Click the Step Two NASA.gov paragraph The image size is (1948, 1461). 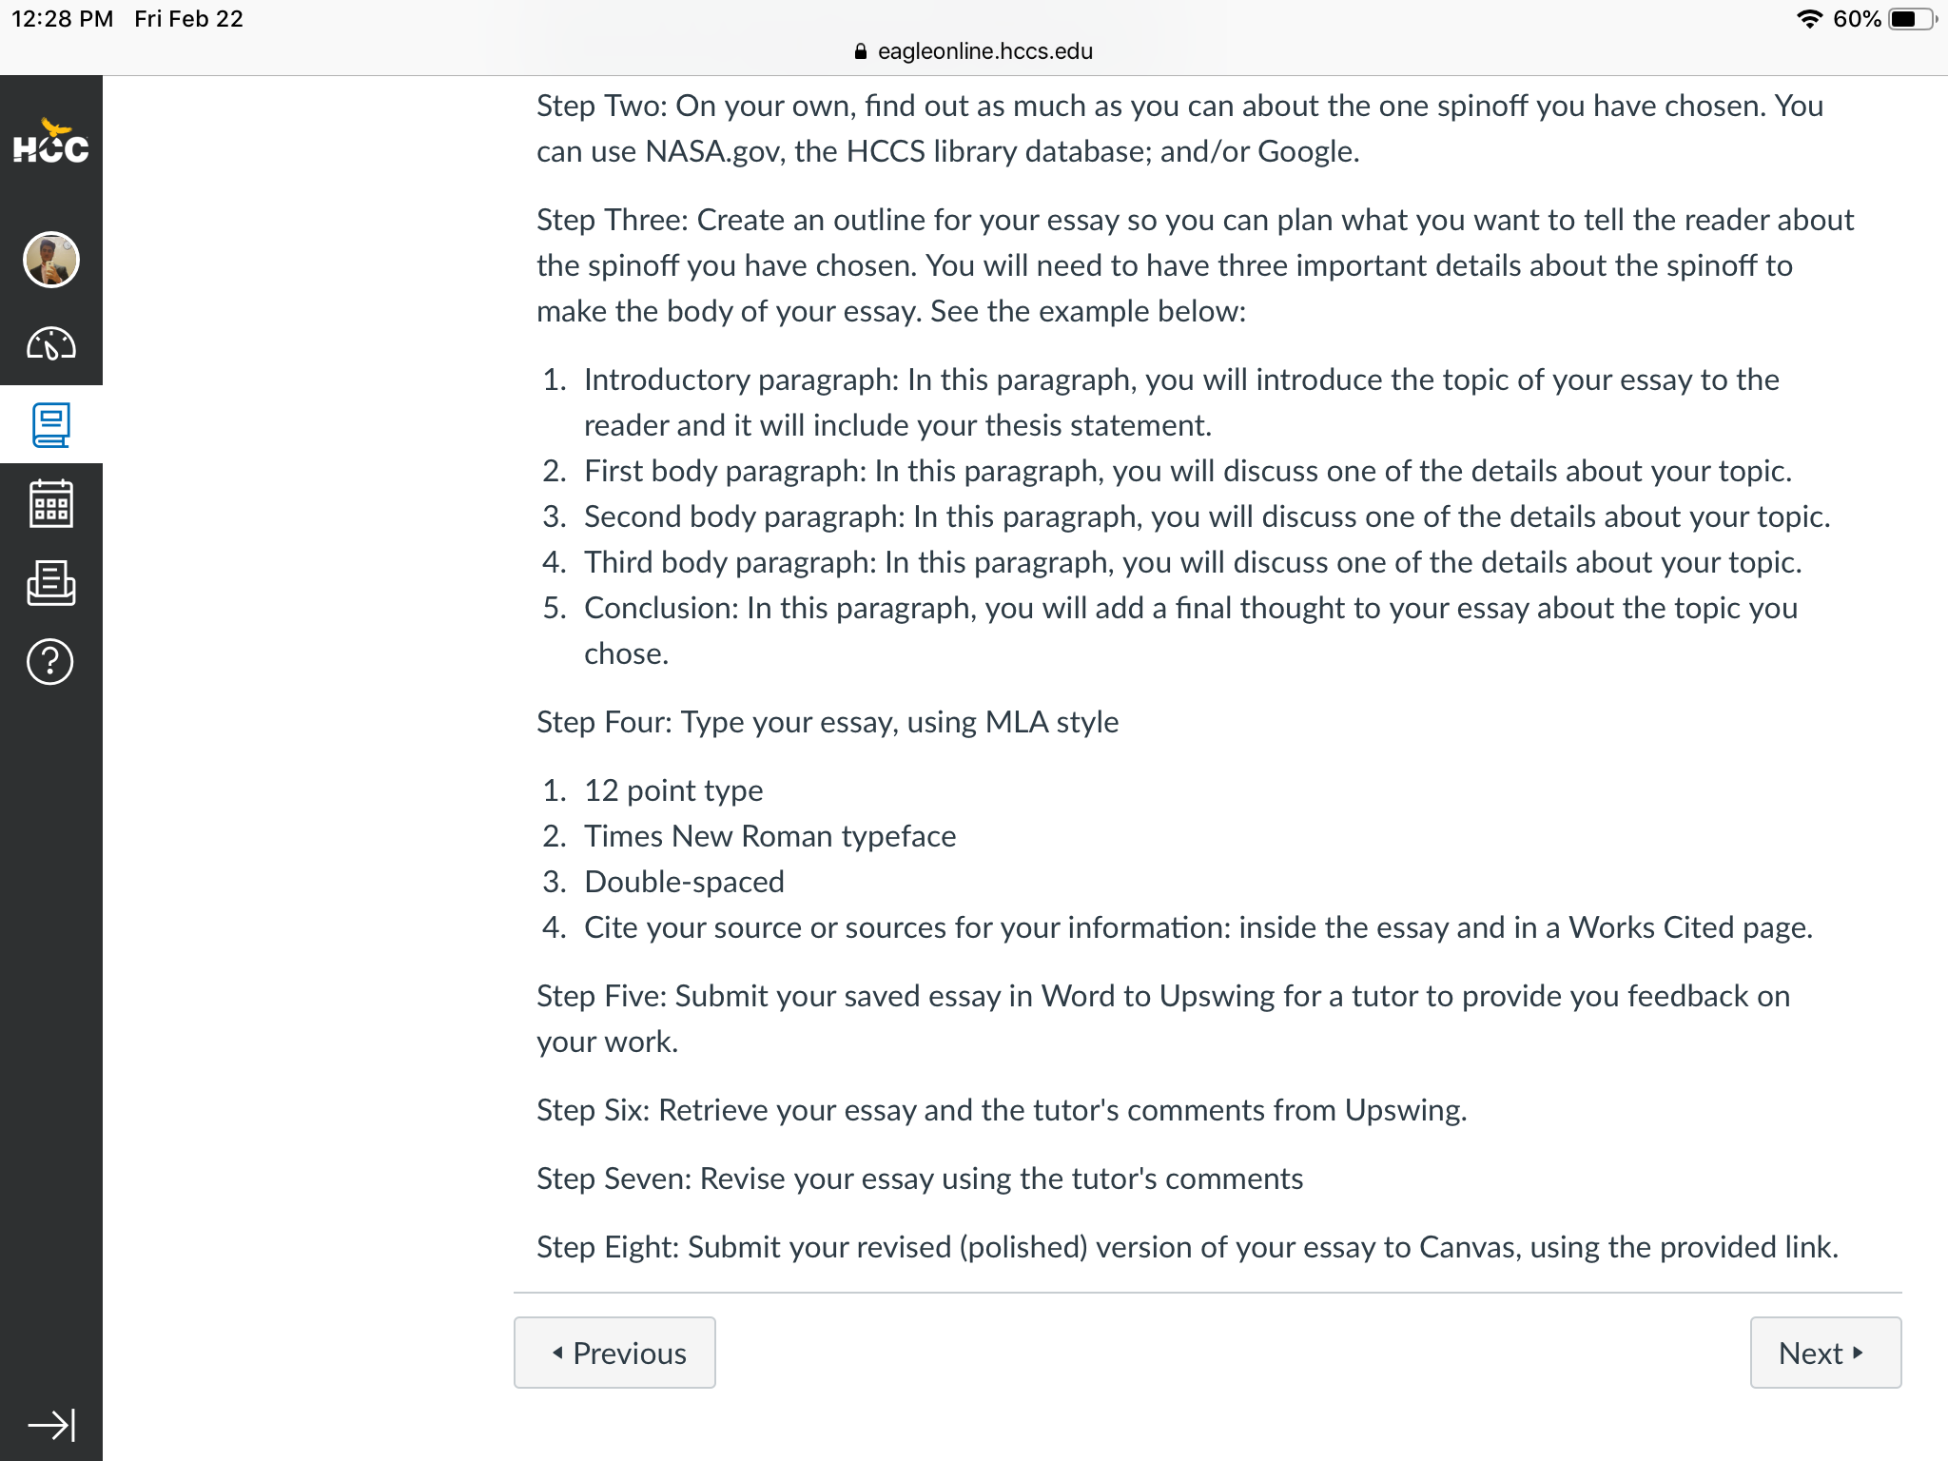coord(1179,128)
